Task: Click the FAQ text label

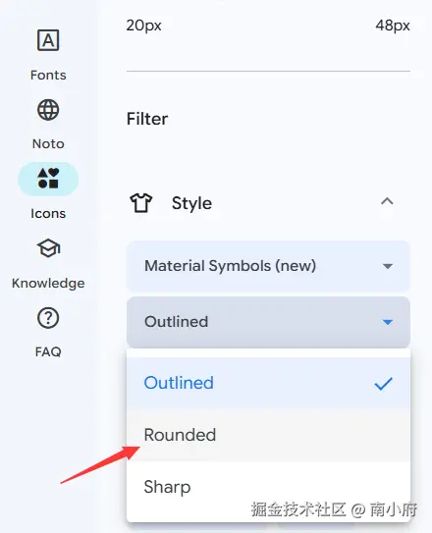Action: [x=48, y=351]
